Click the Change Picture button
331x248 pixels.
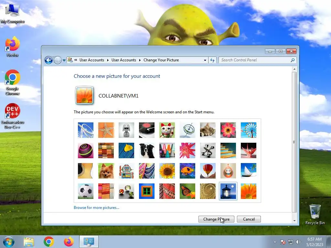point(216,219)
